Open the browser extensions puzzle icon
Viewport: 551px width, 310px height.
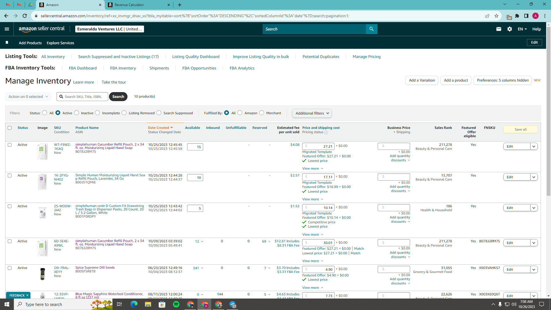tap(517, 16)
